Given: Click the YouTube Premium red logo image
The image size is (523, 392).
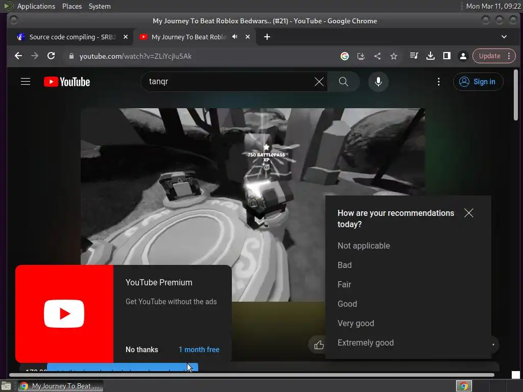Looking at the screenshot, I should pos(64,314).
